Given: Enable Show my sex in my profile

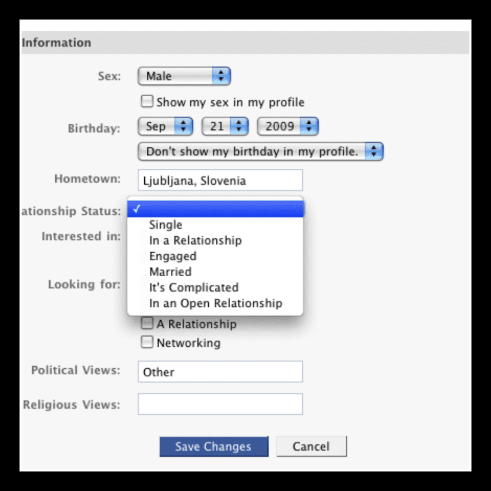Looking at the screenshot, I should click(147, 102).
